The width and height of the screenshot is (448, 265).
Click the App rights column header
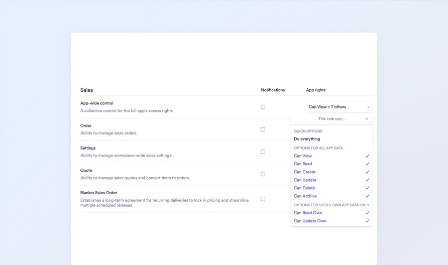tap(316, 90)
